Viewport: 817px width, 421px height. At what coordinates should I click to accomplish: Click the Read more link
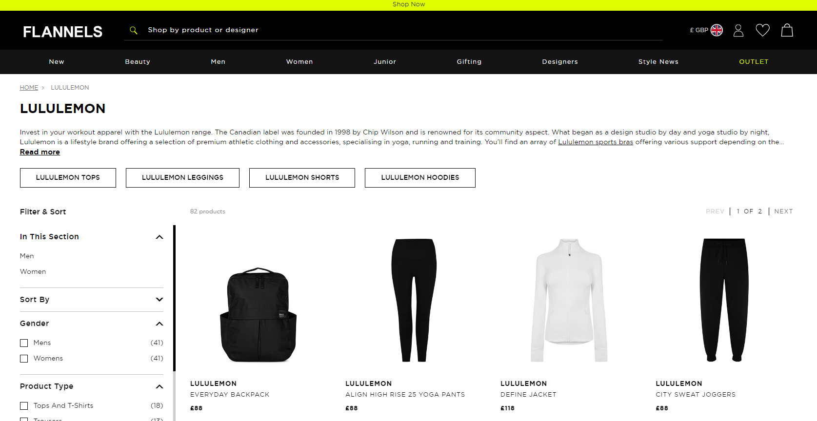[x=40, y=152]
